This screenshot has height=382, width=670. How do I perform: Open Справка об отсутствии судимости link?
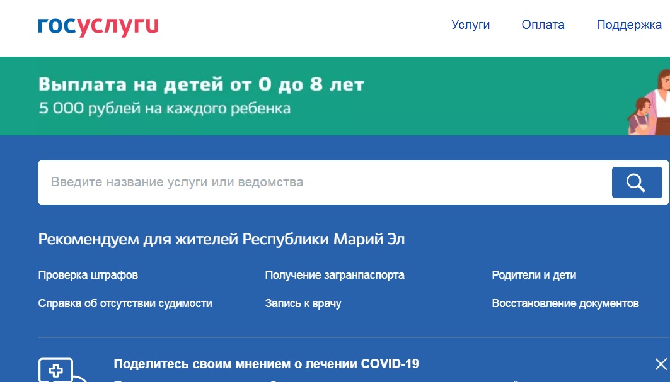(x=125, y=303)
